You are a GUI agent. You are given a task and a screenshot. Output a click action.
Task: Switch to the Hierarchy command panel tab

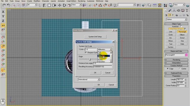pyautogui.click(x=174, y=11)
